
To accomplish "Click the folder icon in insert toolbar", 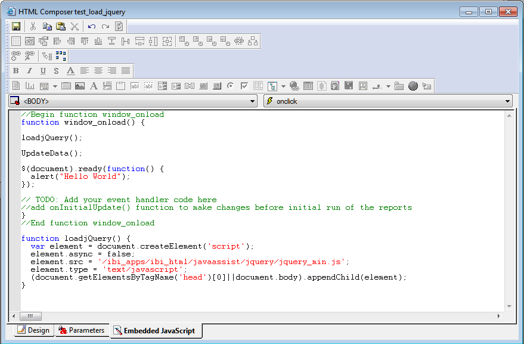I will (399, 86).
